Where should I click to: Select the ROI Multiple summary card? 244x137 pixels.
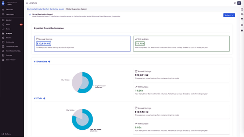pos(181,44)
